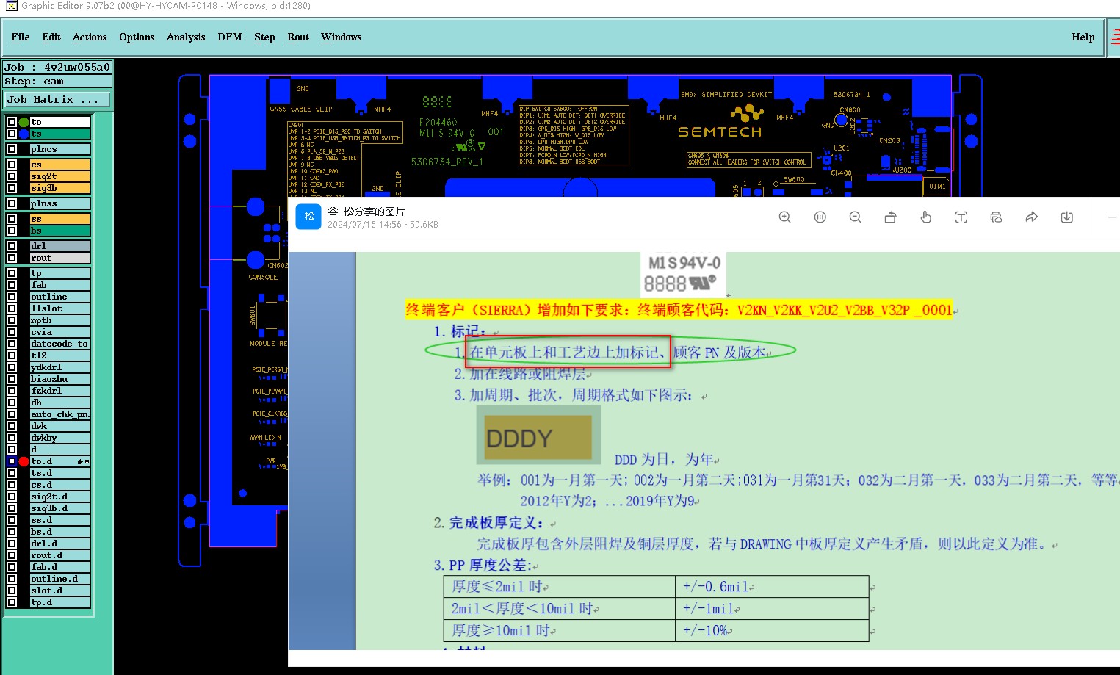Toggle the plncs layer checkbox
The height and width of the screenshot is (675, 1120).
coord(12,149)
